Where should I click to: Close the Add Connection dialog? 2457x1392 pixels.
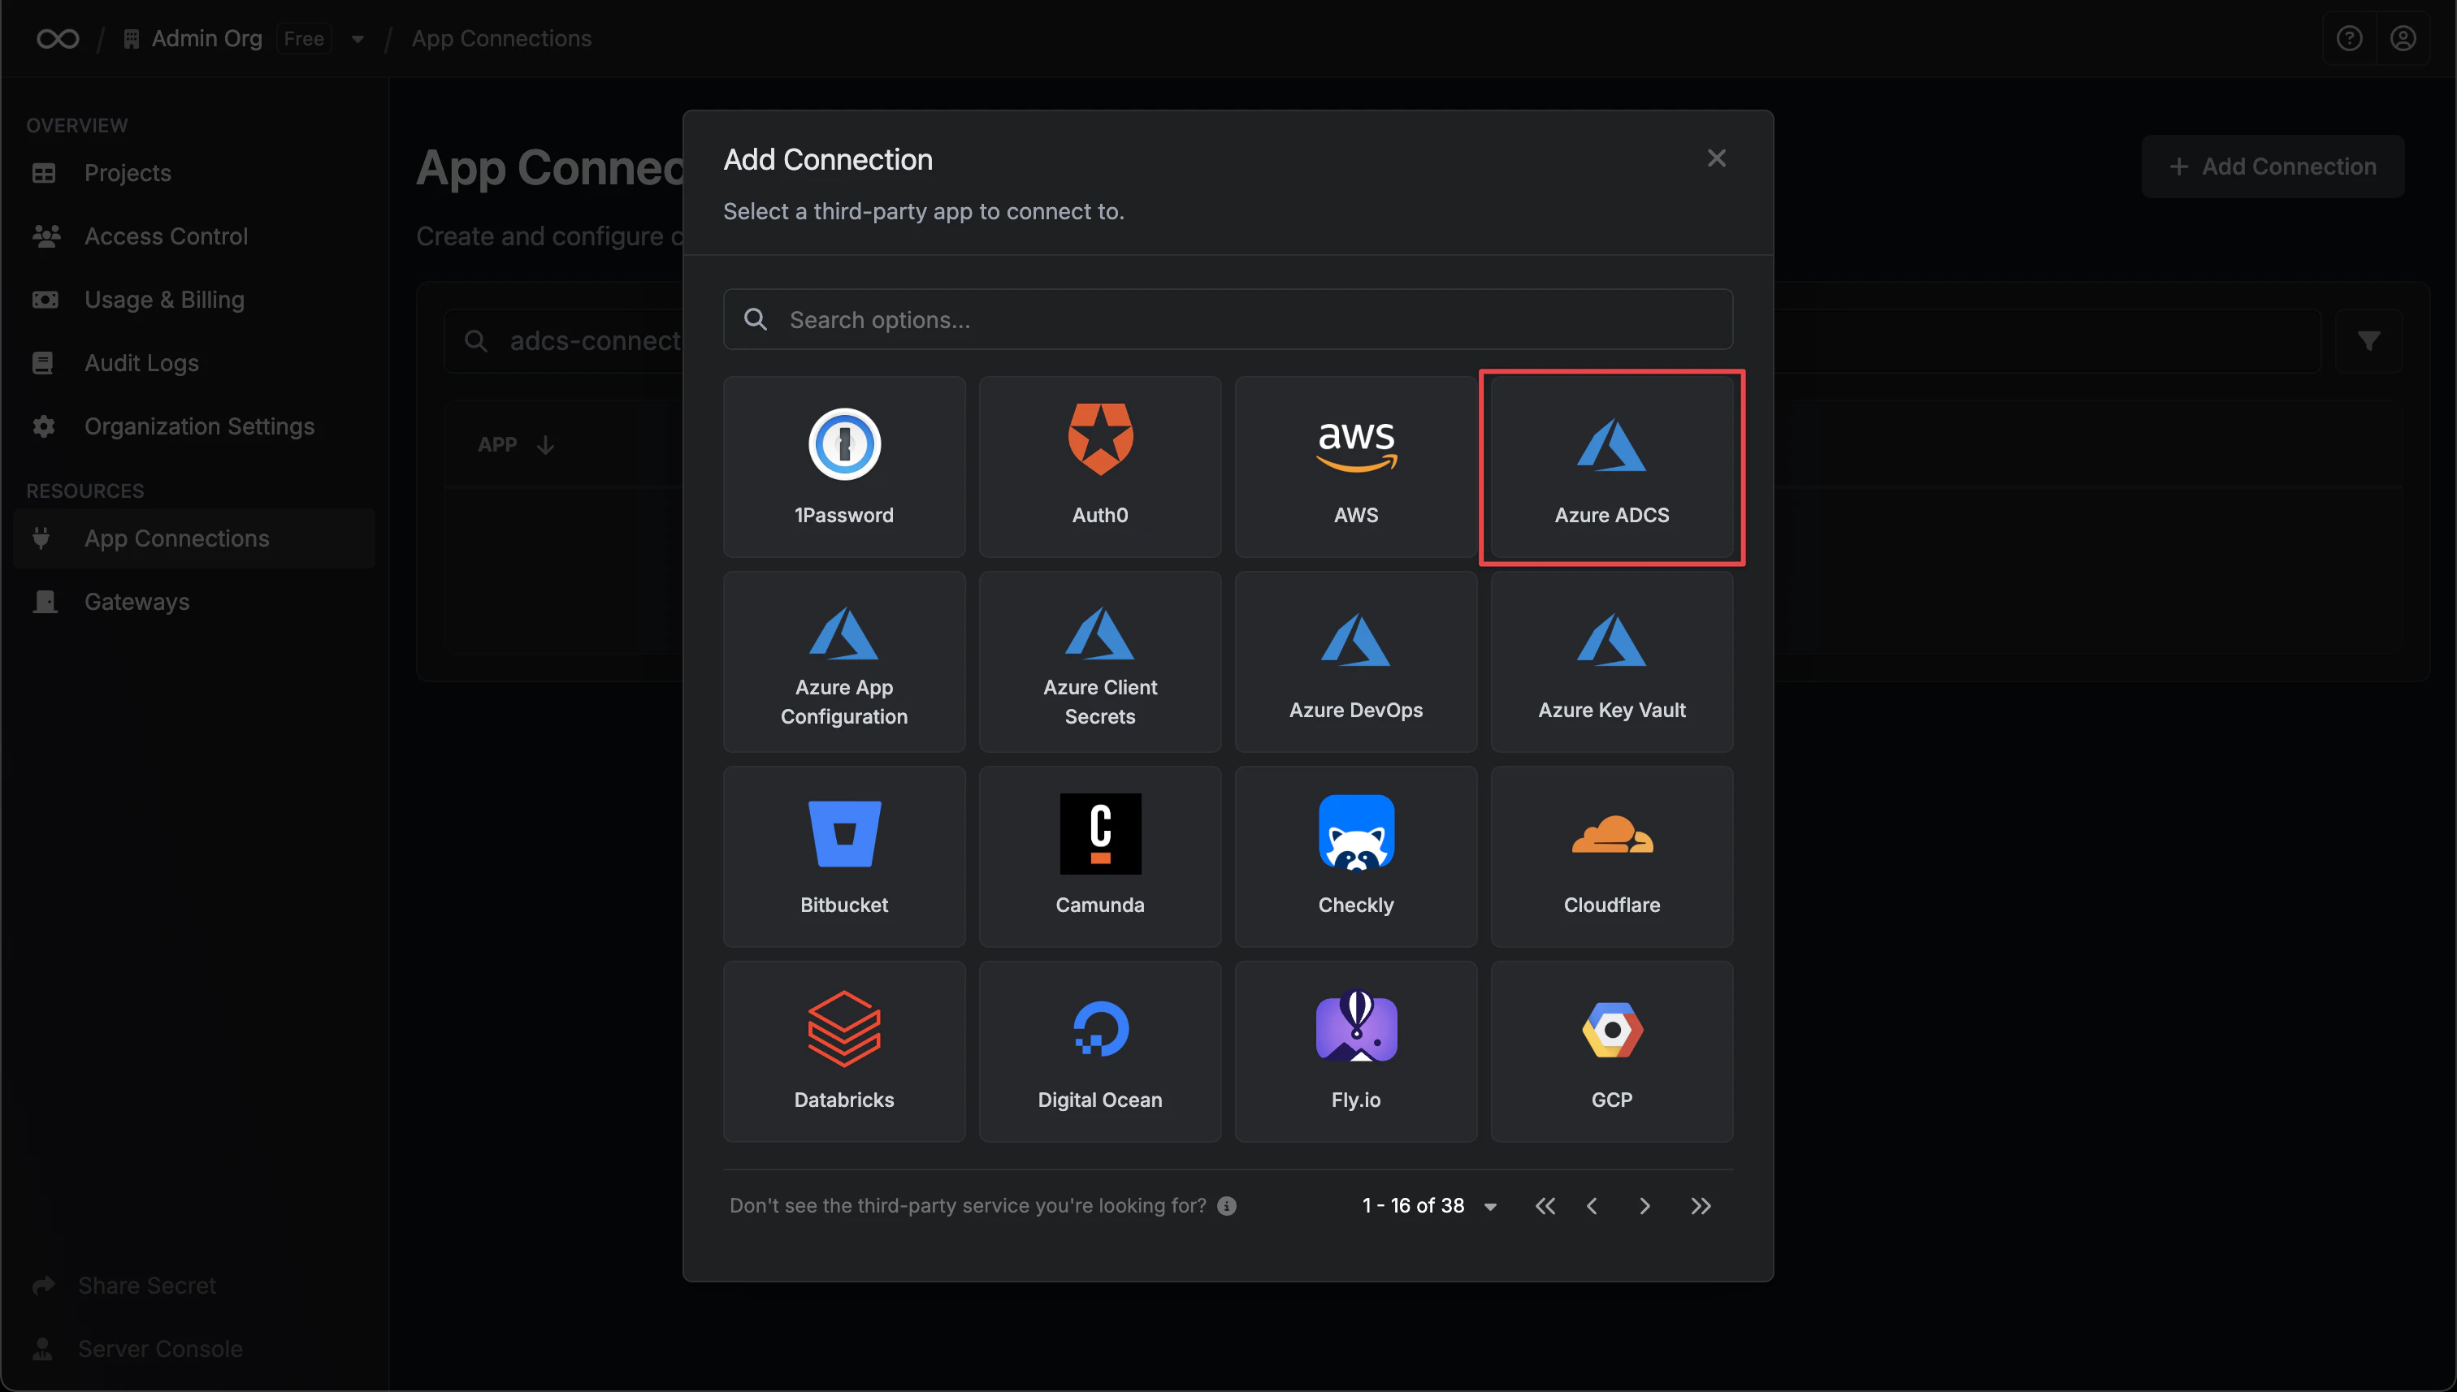pos(1717,158)
